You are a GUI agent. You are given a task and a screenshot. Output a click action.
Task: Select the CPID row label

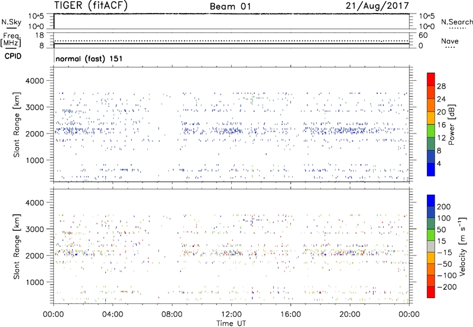13,56
